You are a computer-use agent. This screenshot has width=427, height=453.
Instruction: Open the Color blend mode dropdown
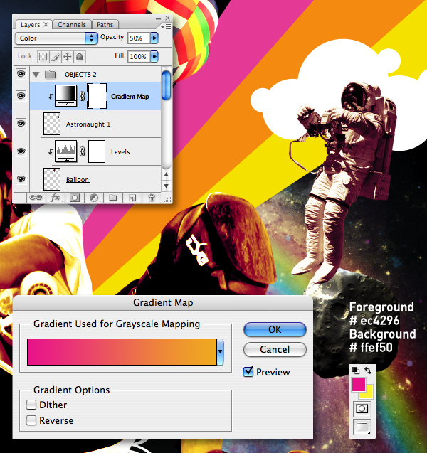coord(56,38)
